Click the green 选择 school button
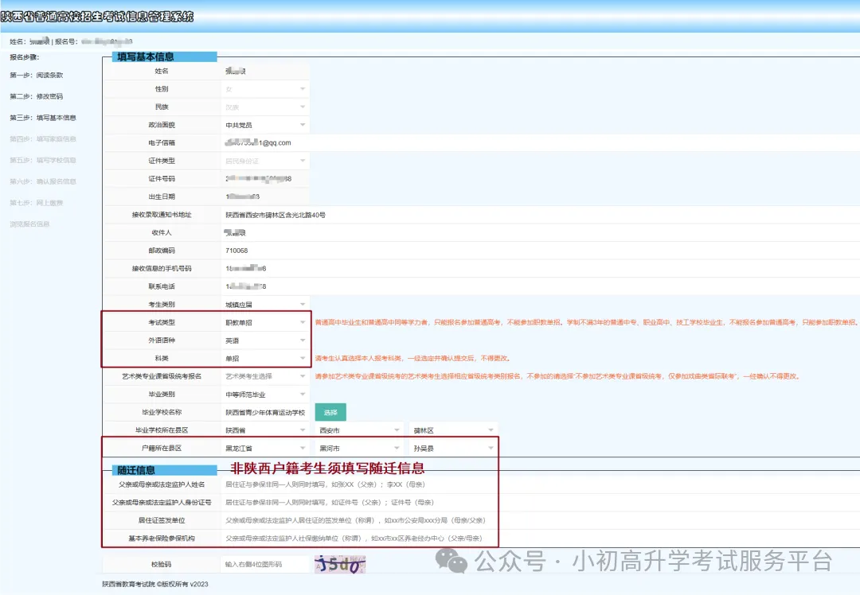This screenshot has width=860, height=595. [x=330, y=412]
